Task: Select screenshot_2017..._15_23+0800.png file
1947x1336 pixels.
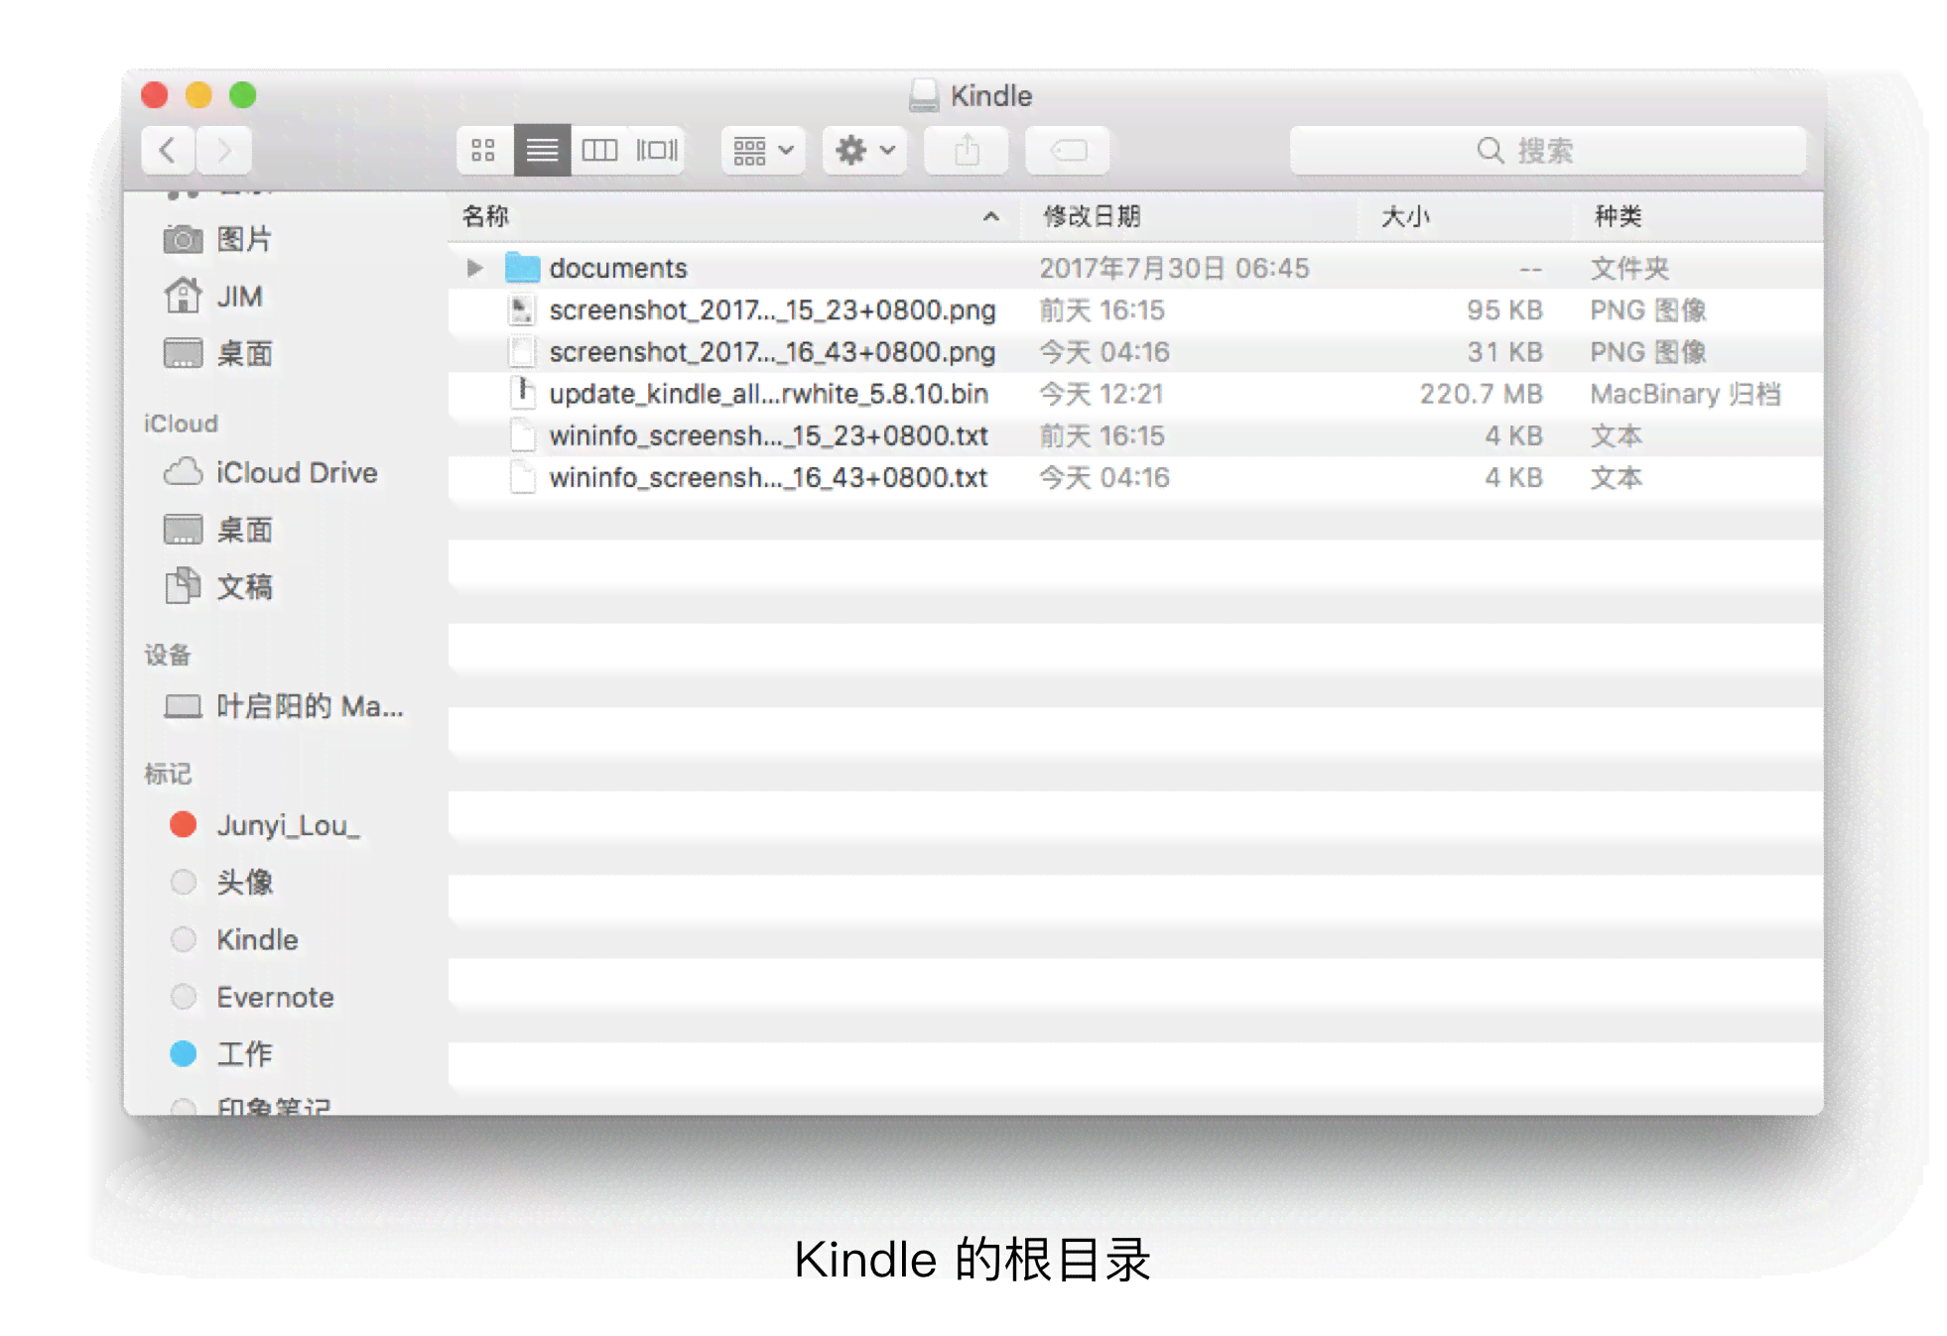Action: pyautogui.click(x=1135, y=310)
